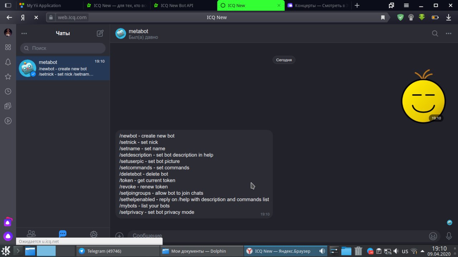Click the /newbot command text
The height and width of the screenshot is (257, 458).
(x=128, y=136)
